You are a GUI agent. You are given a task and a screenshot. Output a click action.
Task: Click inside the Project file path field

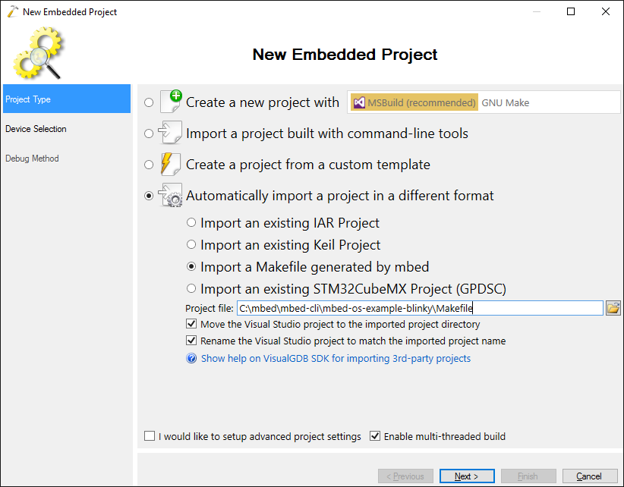pyautogui.click(x=420, y=308)
